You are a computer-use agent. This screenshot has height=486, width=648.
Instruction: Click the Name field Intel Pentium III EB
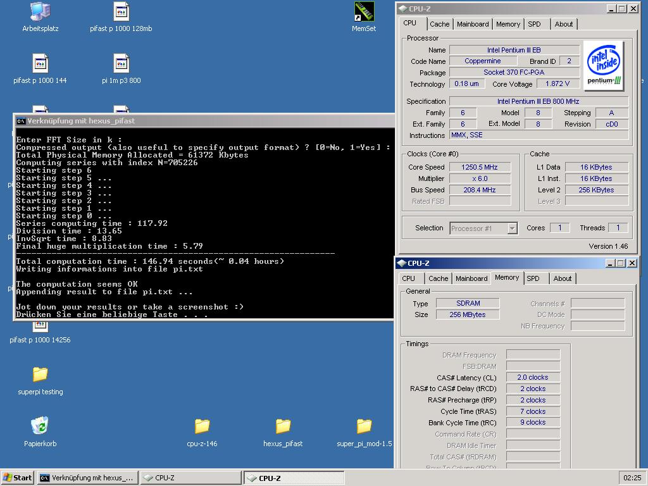click(x=514, y=50)
